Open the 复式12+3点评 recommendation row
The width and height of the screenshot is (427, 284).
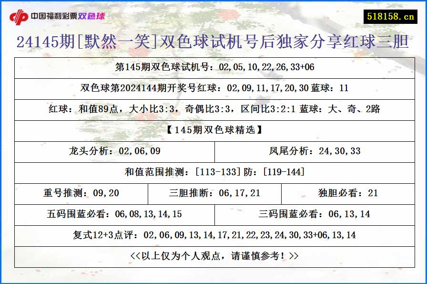[213, 235]
